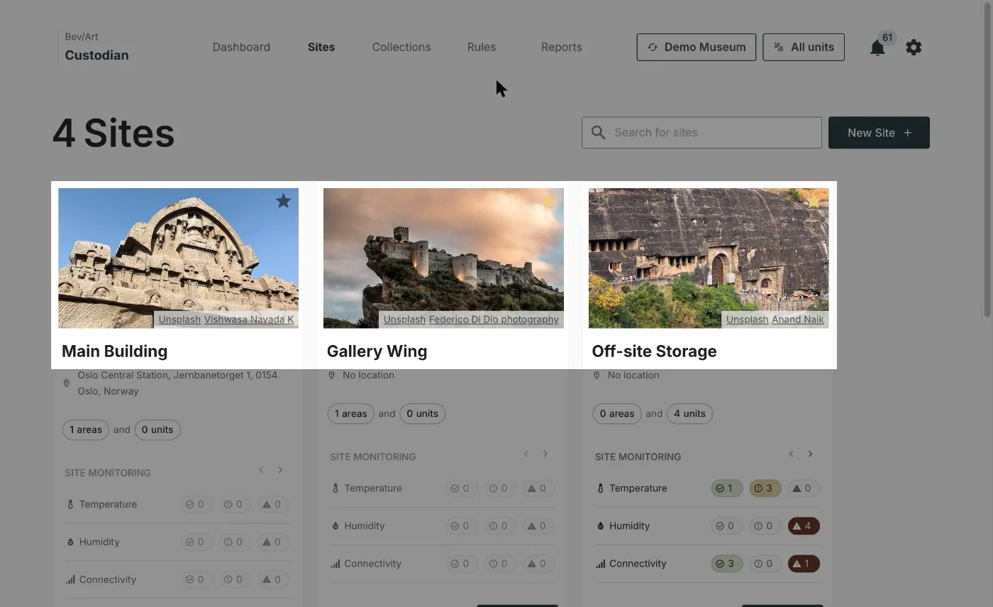Toggle favorite star on Gallery Wing card
Viewport: 993px width, 607px height.
(548, 202)
